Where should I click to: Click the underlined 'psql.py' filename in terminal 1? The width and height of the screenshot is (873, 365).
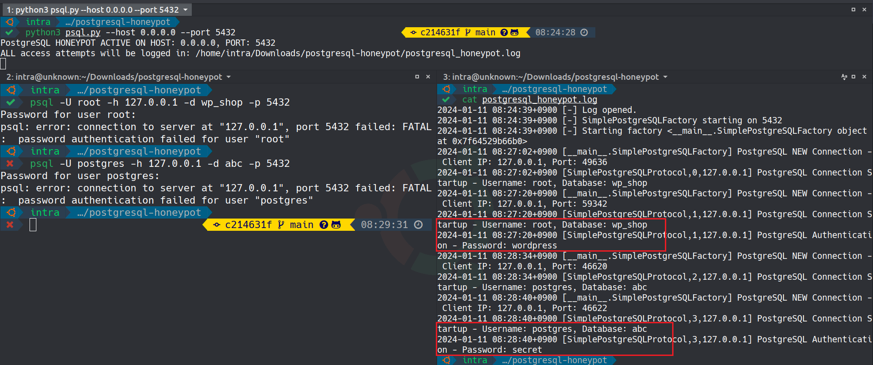point(83,33)
